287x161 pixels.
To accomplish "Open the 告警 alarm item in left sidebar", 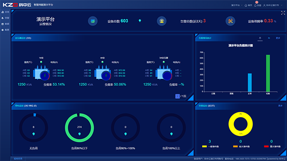I will pos(5,18).
